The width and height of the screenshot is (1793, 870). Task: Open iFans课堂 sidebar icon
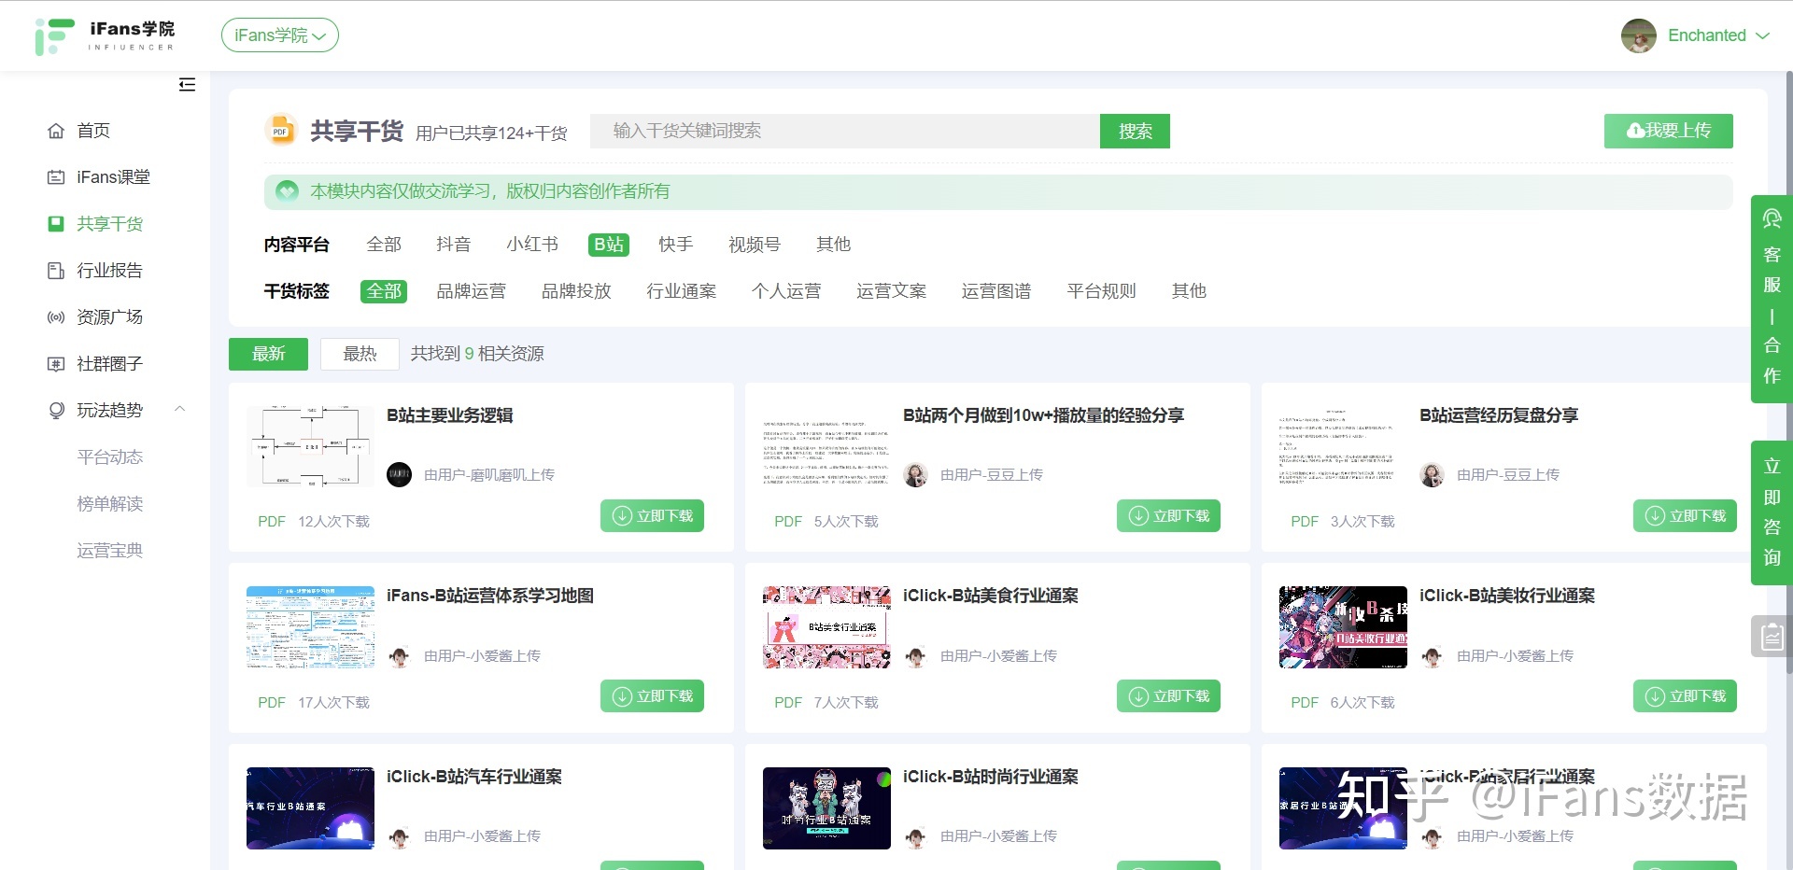(56, 177)
